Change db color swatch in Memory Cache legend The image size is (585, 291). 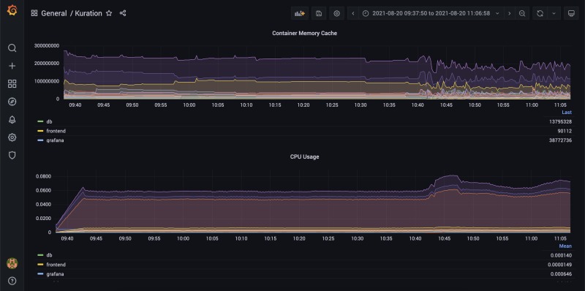click(40, 121)
